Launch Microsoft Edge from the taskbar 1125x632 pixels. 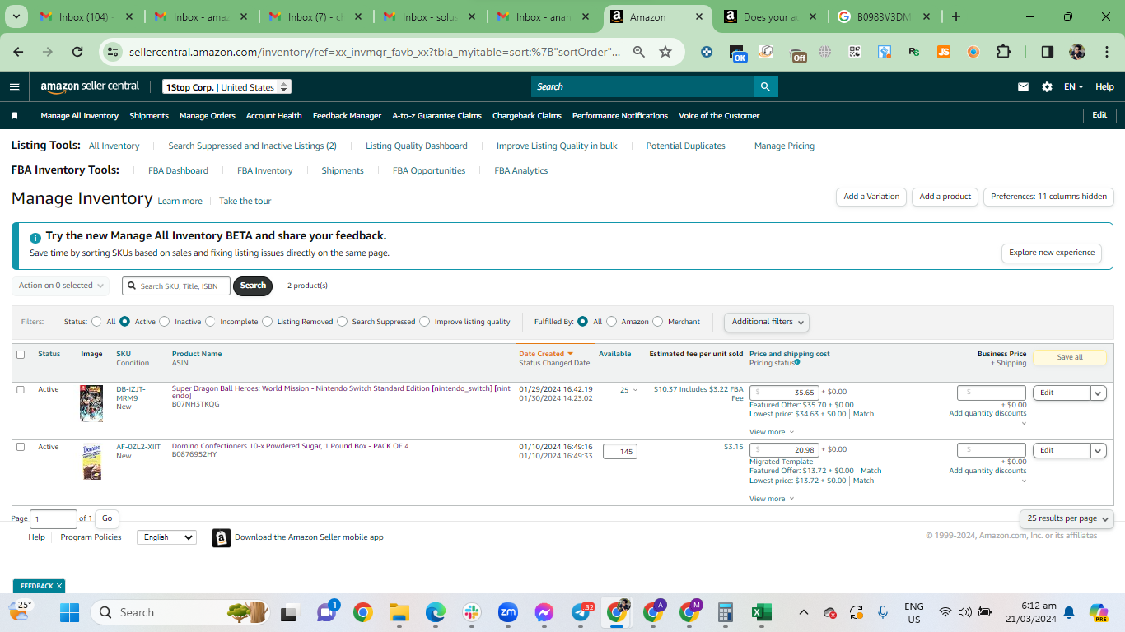pyautogui.click(x=436, y=612)
